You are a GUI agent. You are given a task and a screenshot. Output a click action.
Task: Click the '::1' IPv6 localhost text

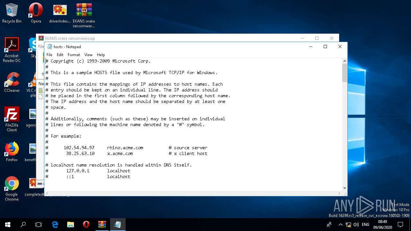tap(70, 176)
